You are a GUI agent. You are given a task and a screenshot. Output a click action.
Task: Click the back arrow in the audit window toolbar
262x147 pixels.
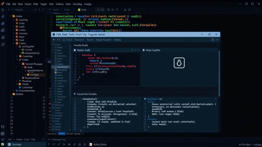(x=54, y=40)
